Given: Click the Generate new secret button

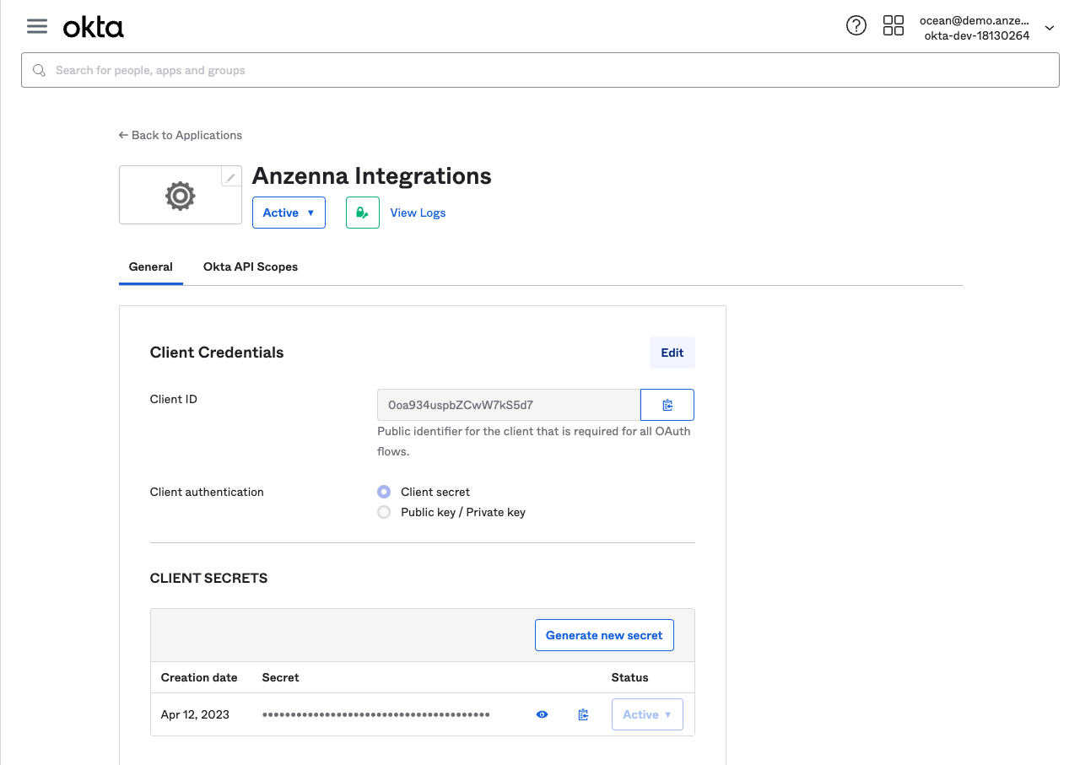Looking at the screenshot, I should point(604,635).
